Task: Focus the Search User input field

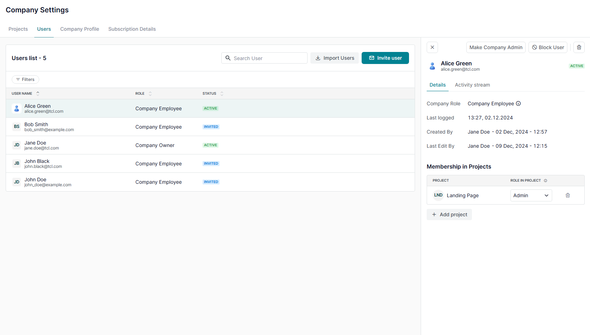Action: 264,58
